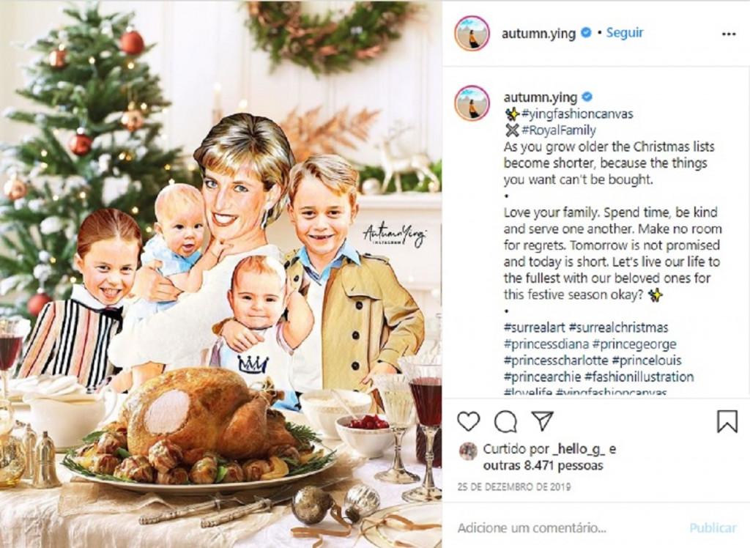Save the post with the bookmark icon

click(x=727, y=422)
